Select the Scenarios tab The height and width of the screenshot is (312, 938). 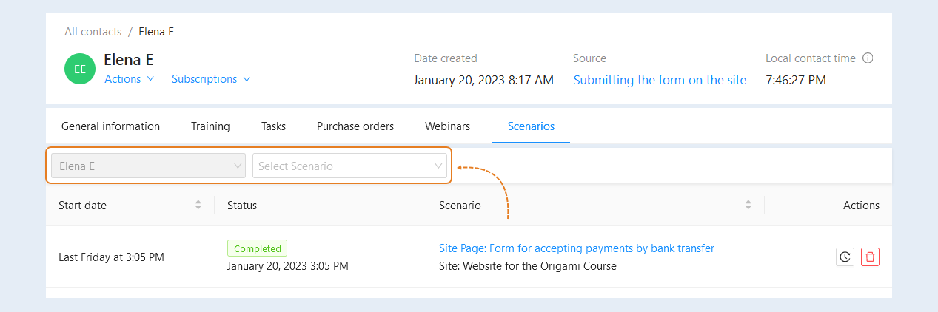[x=531, y=126]
